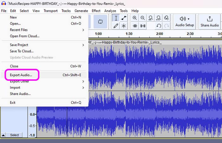Open the Tools menu
The height and width of the screenshot is (143, 222).
click(124, 11)
